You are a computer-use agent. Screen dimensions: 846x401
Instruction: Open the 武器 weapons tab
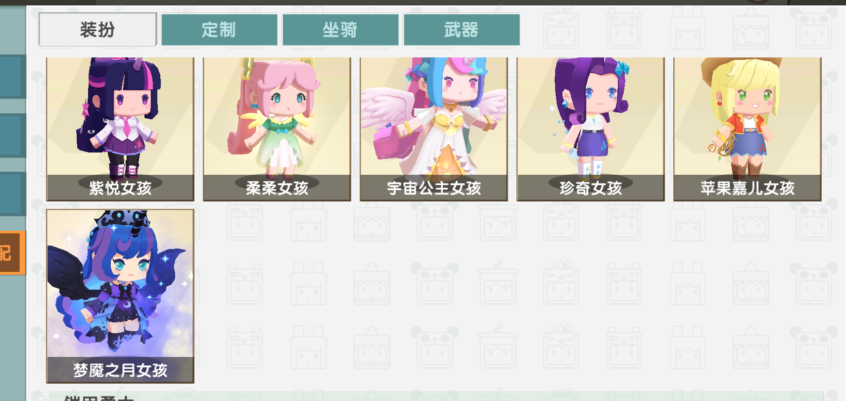point(462,30)
